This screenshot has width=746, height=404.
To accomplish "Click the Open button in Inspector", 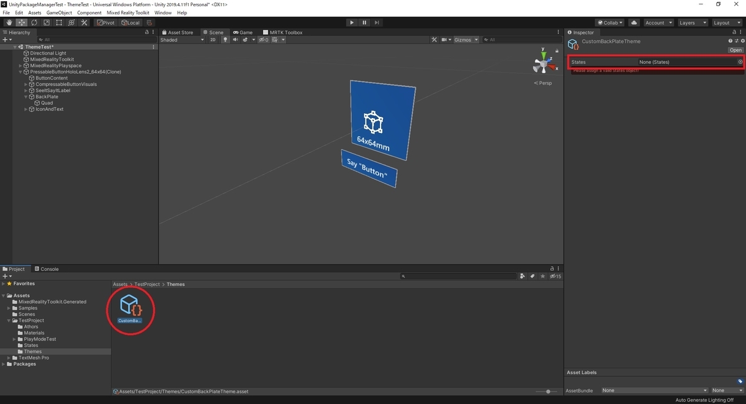I will (x=736, y=50).
